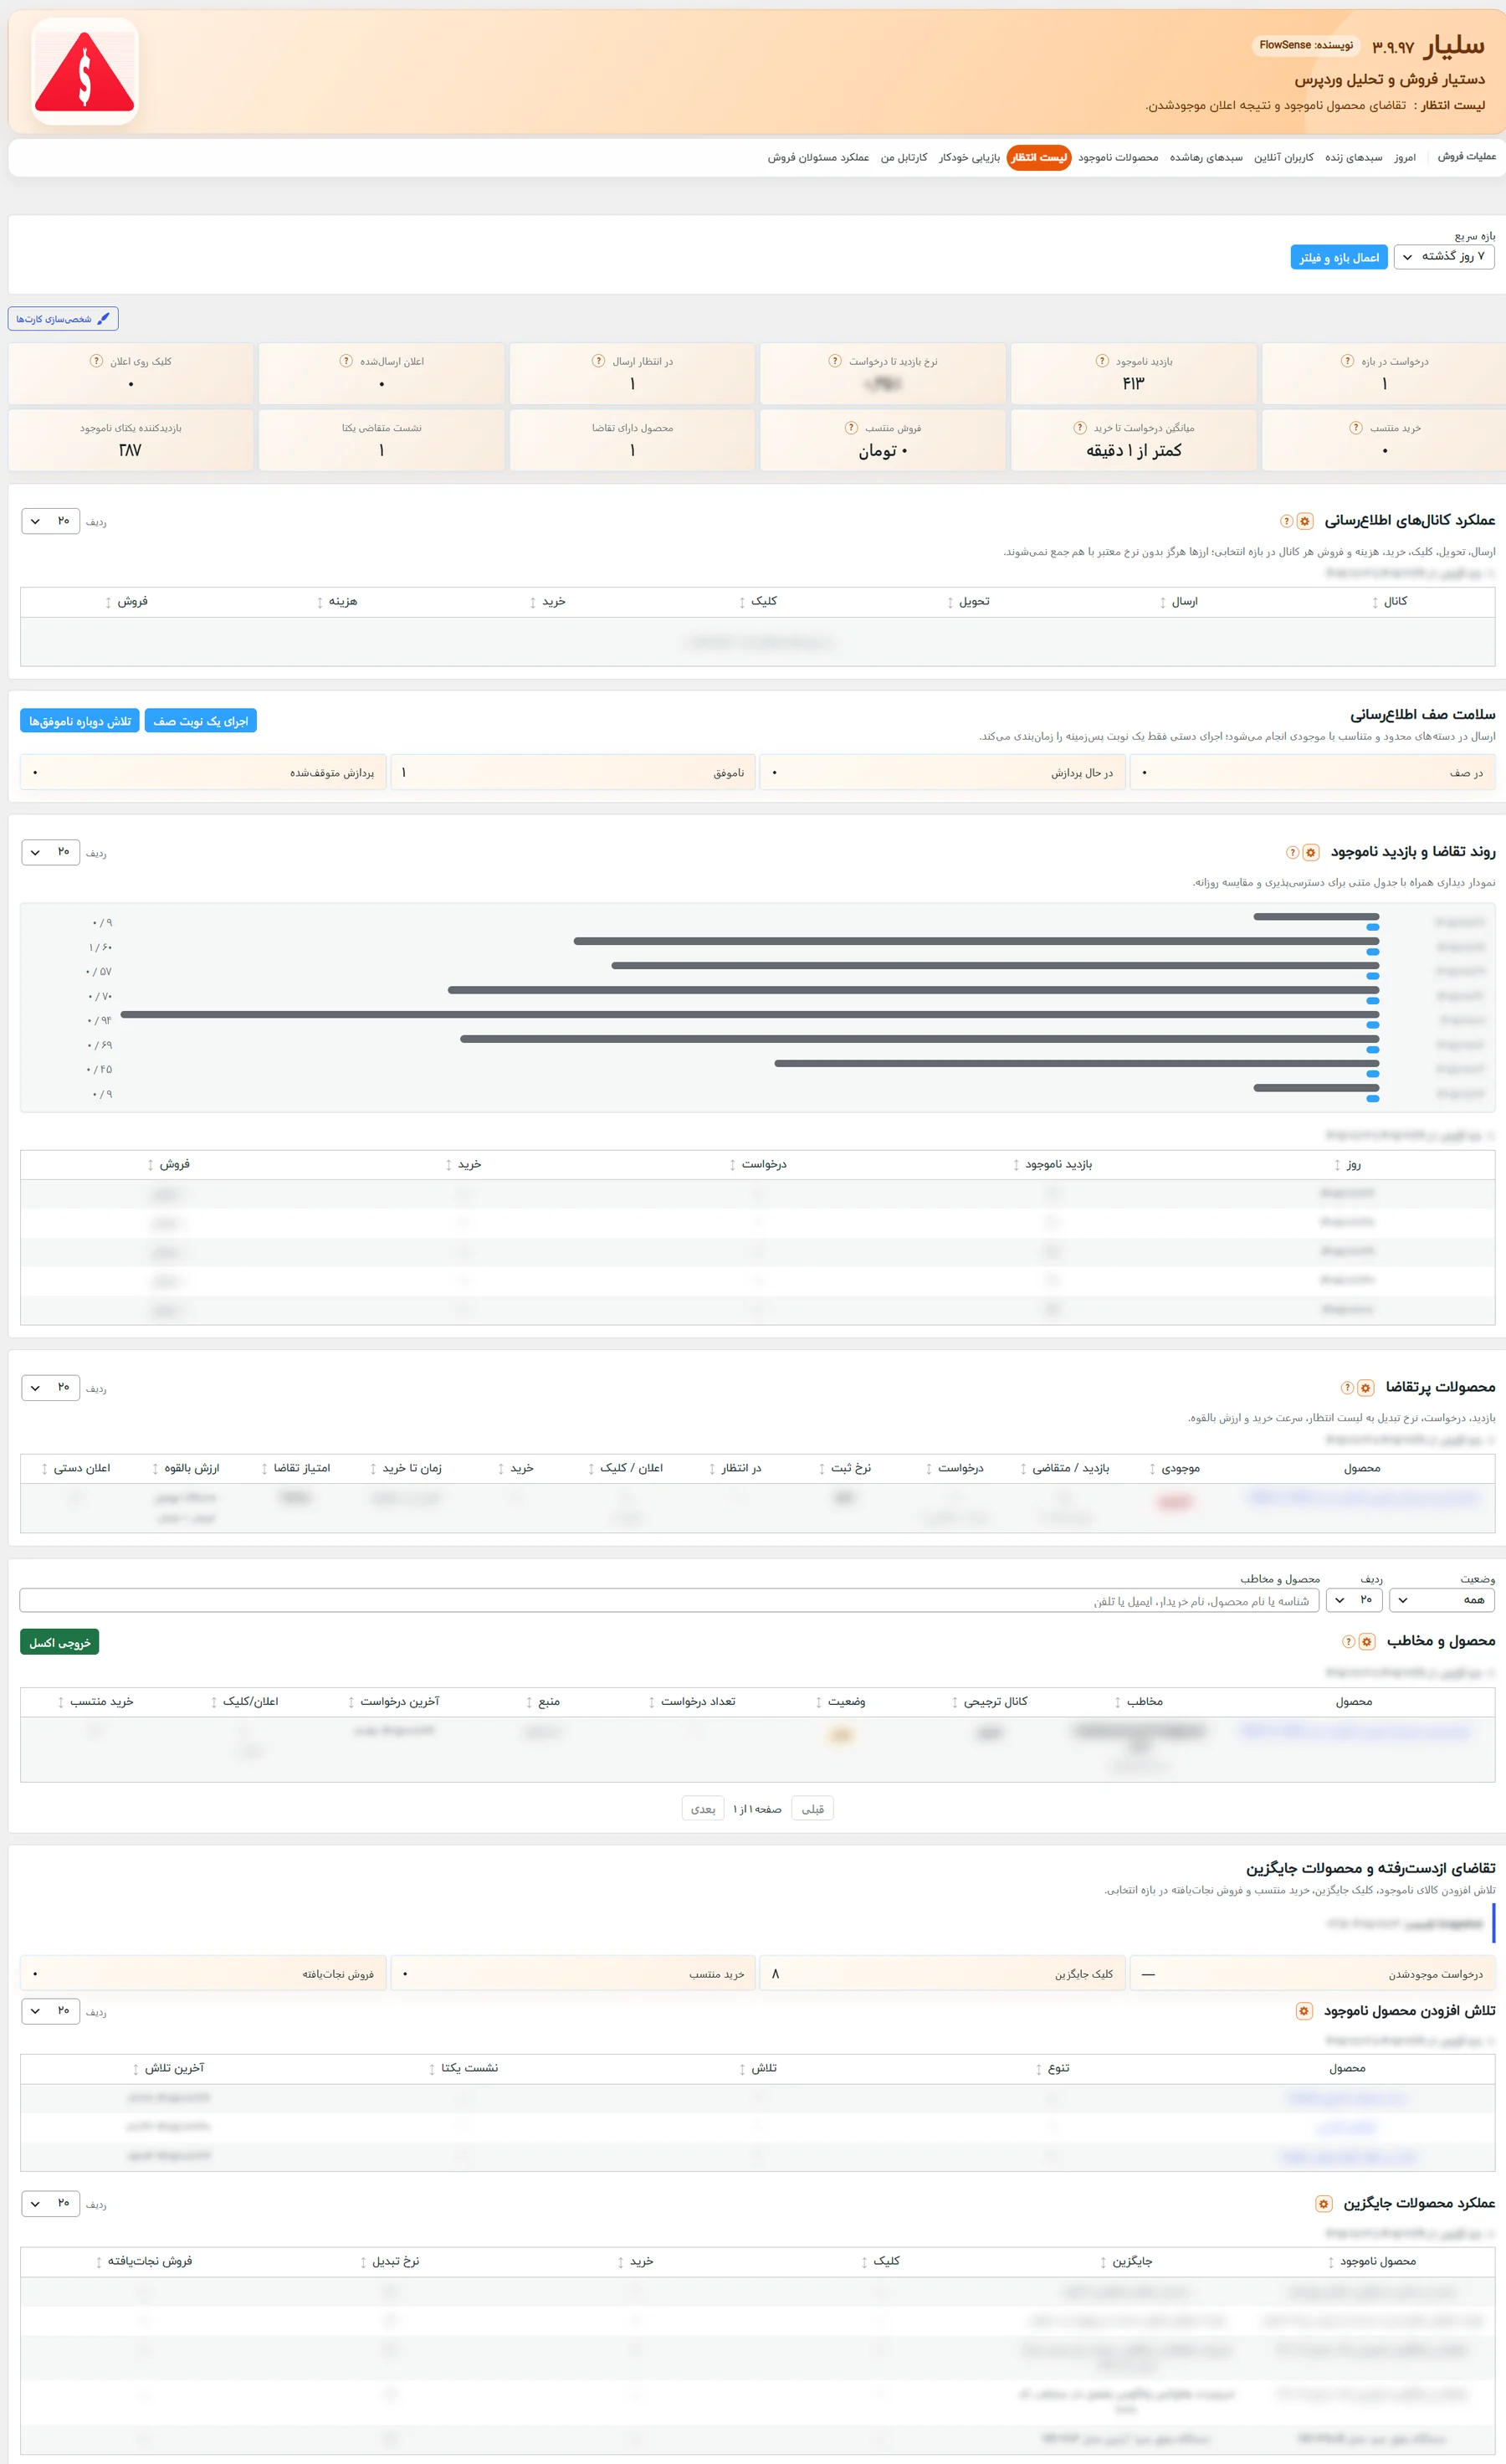Go to بازیابی خودکار tab
The width and height of the screenshot is (1506, 2464).
(x=970, y=157)
